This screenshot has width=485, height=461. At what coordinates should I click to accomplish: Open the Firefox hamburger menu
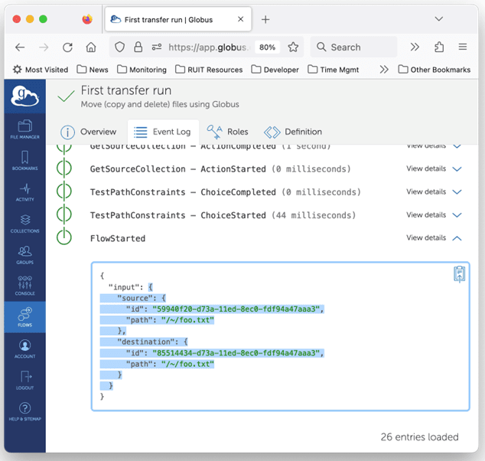tap(462, 47)
